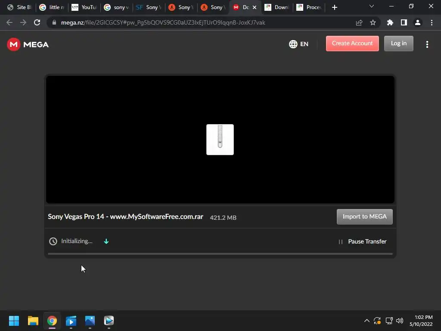The image size is (441, 331).
Task: Open the EN language selector
Action: click(299, 44)
